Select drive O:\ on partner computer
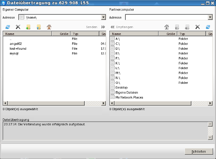The image size is (216, 159). click(x=161, y=83)
